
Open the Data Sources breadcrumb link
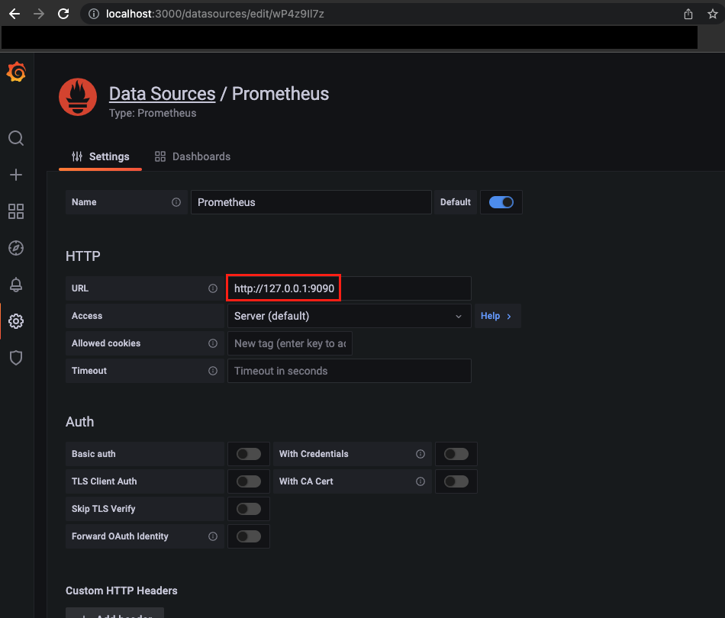[163, 94]
